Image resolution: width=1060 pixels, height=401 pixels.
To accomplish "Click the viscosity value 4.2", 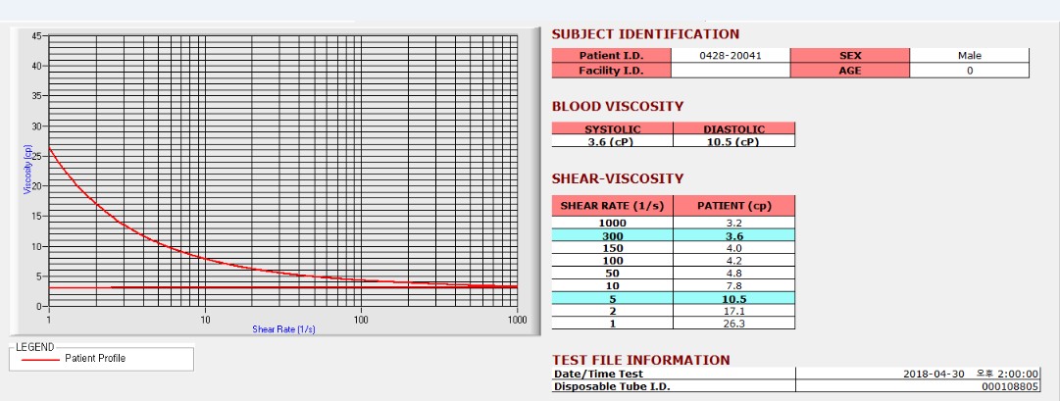I will pos(734,261).
